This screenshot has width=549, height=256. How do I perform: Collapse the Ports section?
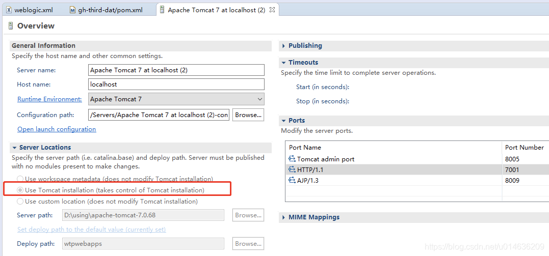[x=283, y=121]
